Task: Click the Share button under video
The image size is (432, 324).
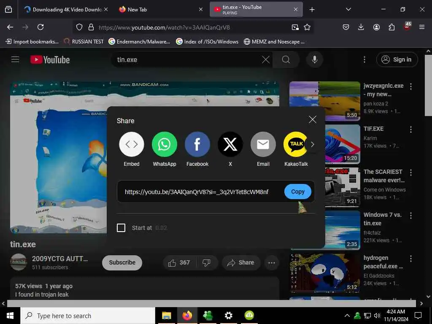Action: 240,262
